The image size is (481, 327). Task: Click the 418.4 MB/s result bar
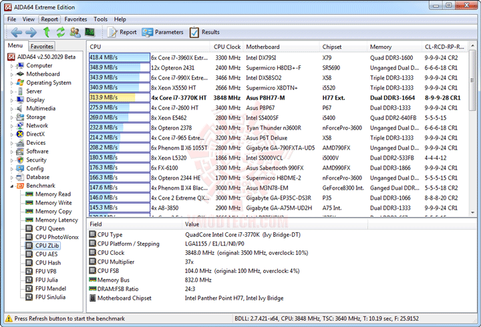119,57
